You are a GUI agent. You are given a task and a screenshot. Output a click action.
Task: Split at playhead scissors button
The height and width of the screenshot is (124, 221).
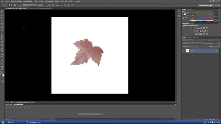pos(25,107)
